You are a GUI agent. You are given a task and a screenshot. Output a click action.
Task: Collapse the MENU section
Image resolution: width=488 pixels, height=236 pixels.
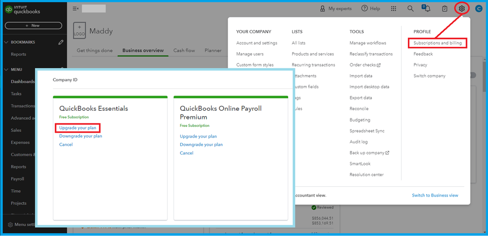(x=6, y=70)
